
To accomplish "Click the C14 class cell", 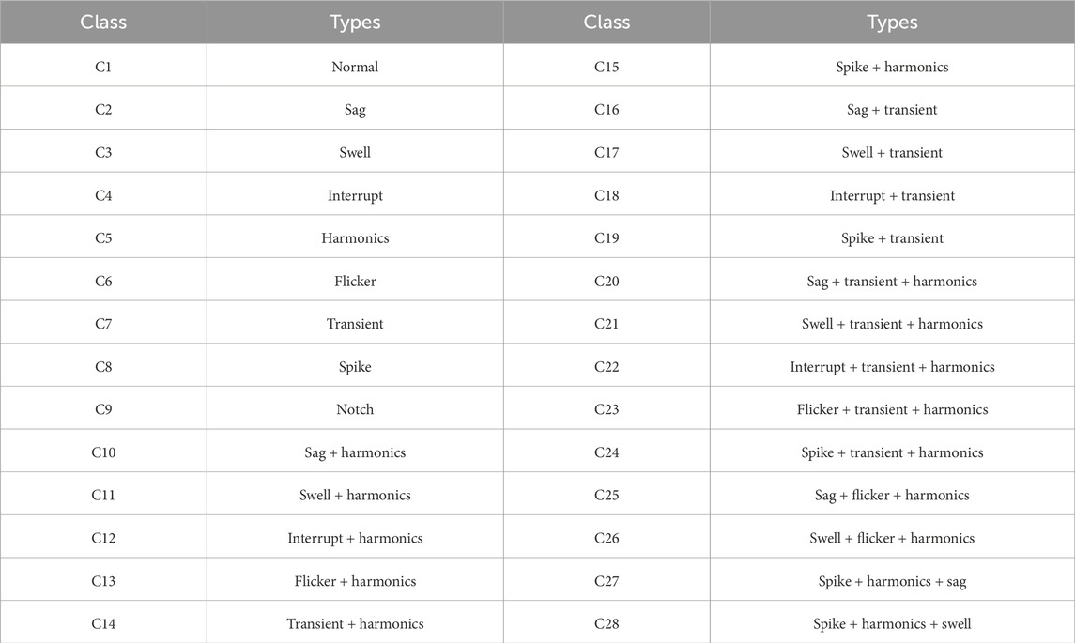I will [103, 624].
